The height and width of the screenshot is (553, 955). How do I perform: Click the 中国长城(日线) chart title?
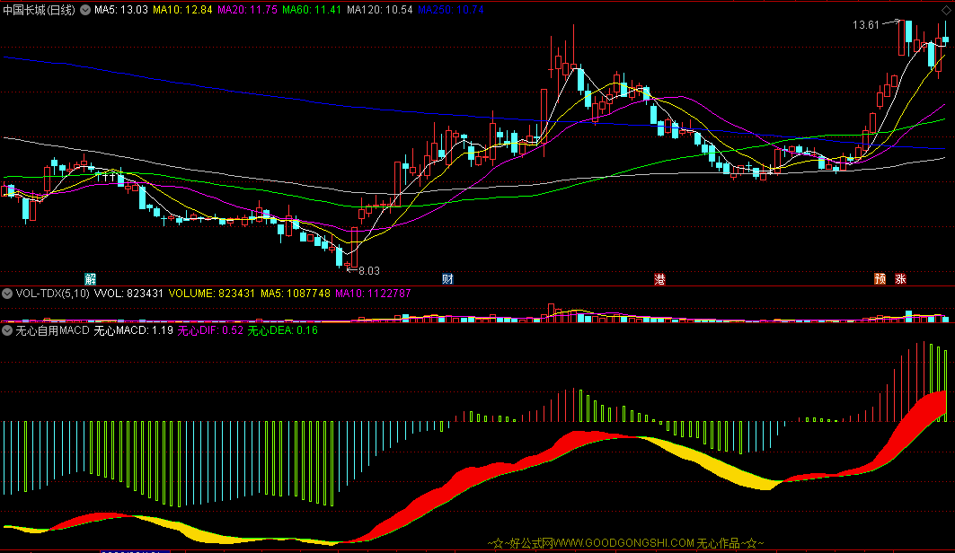click(39, 10)
